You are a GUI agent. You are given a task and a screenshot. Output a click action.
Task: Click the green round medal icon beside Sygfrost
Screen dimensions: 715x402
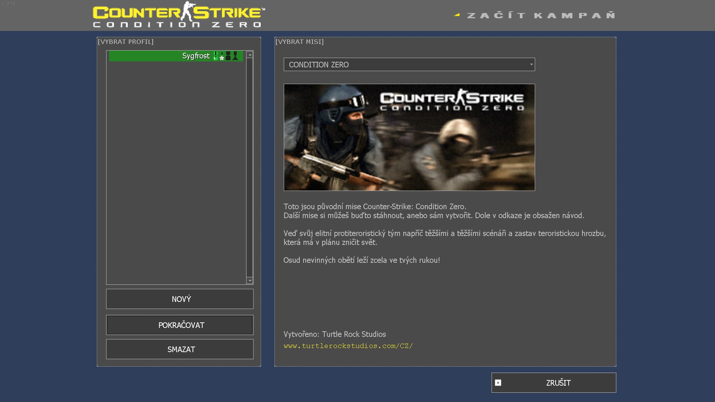pyautogui.click(x=216, y=56)
